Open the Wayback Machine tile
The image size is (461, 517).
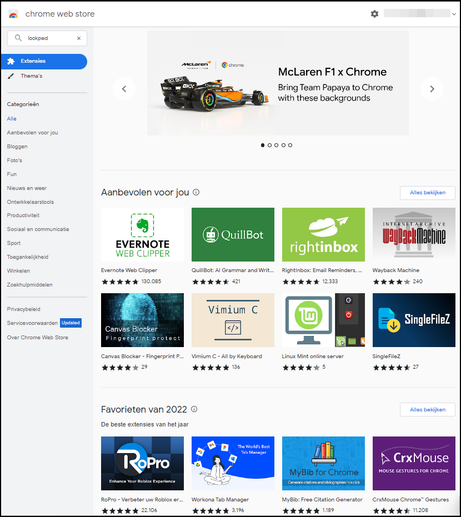tap(414, 235)
